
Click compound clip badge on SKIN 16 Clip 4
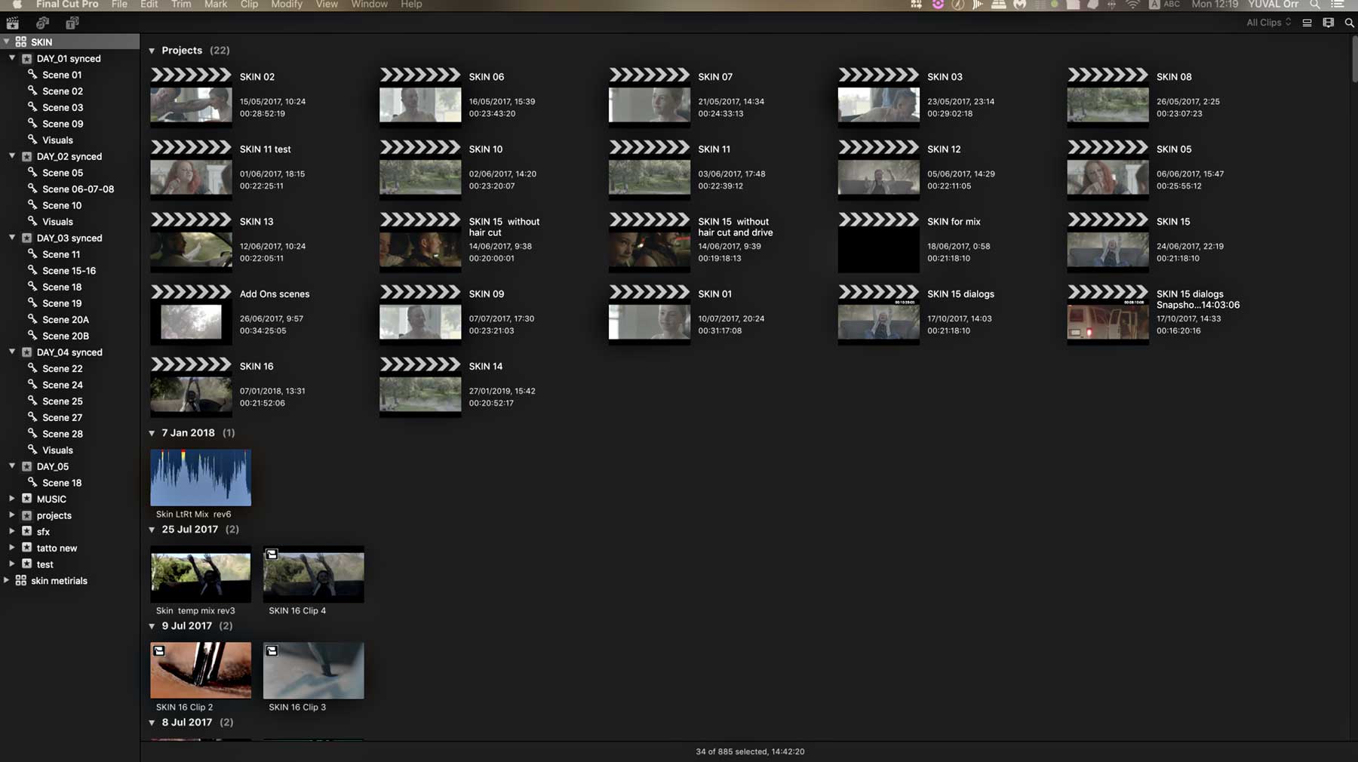point(272,554)
